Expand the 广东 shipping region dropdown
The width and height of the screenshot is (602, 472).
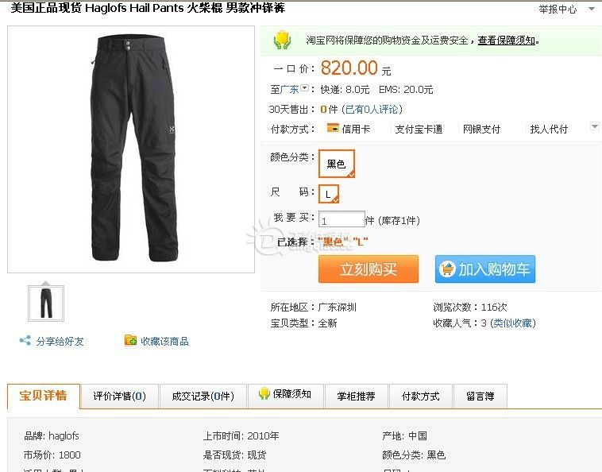coord(304,88)
